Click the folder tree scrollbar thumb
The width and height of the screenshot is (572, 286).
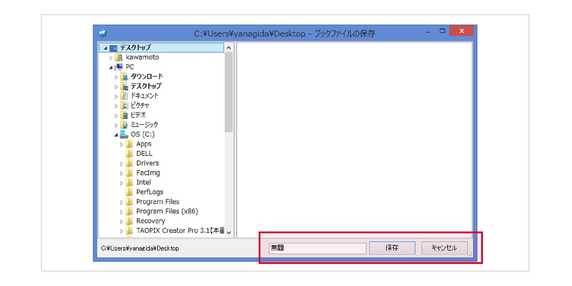pyautogui.click(x=229, y=92)
